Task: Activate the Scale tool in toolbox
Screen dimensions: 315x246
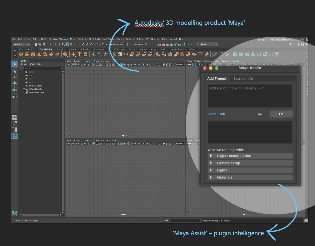Action: click(x=14, y=96)
